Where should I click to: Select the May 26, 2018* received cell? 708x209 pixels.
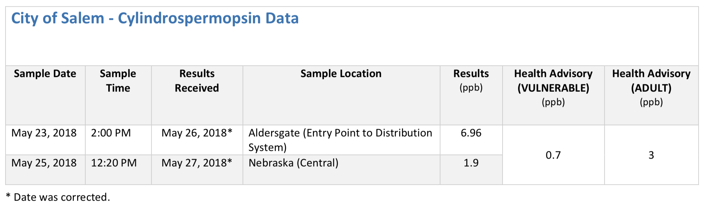pos(197,133)
